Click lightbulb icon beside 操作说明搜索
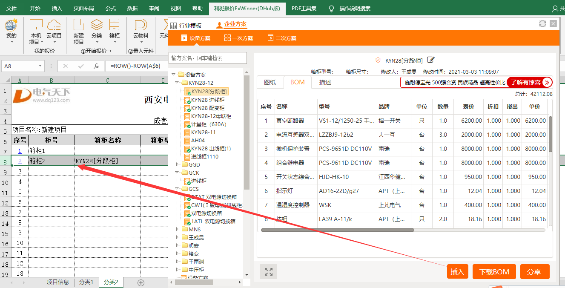The image size is (565, 288). click(331, 9)
